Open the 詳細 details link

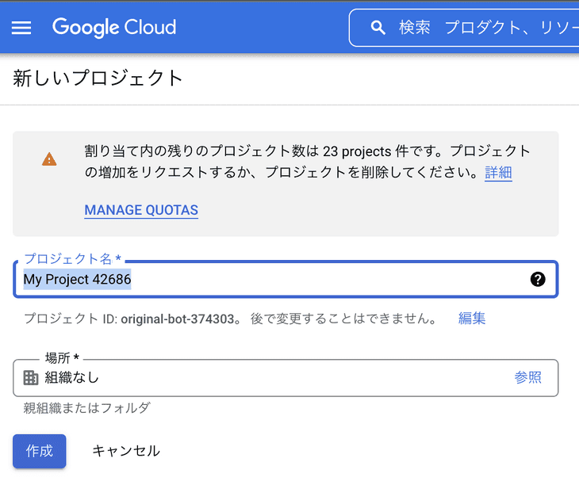498,172
